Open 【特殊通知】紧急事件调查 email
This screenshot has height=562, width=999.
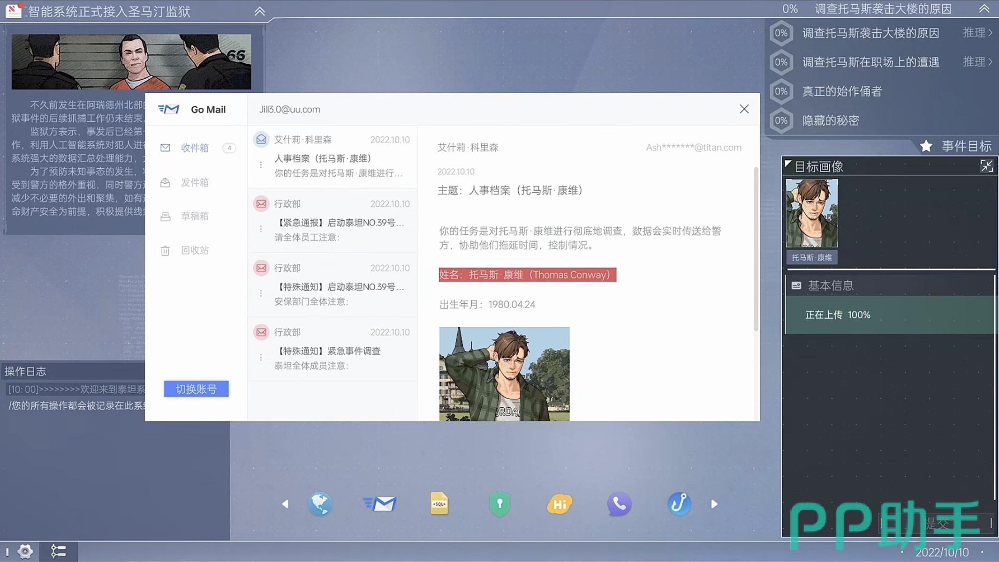pos(332,349)
